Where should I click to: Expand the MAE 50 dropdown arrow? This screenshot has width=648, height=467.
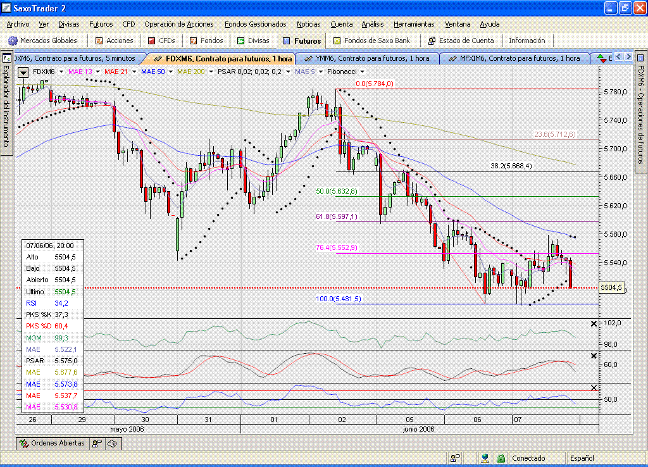pyautogui.click(x=170, y=72)
